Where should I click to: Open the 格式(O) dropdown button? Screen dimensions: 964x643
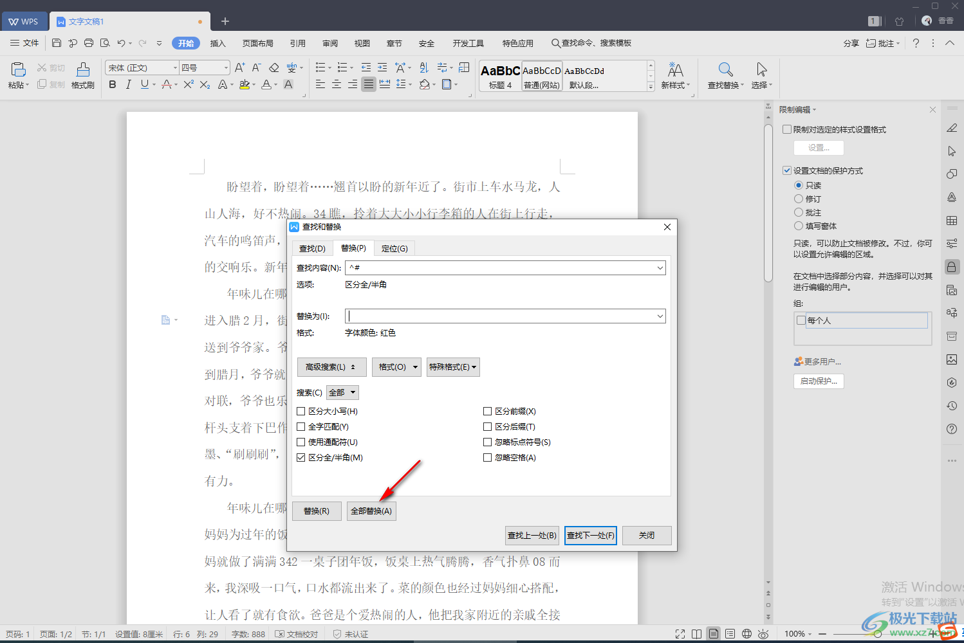[396, 367]
